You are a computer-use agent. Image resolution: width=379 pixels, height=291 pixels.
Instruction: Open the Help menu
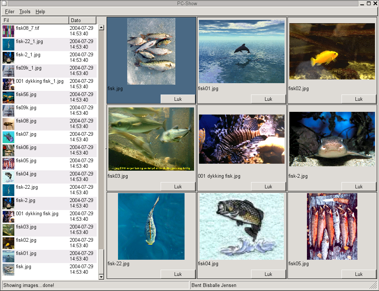coord(40,12)
